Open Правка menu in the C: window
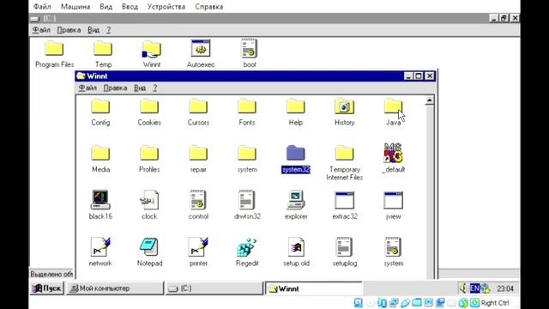The width and height of the screenshot is (549, 309). 69,30
